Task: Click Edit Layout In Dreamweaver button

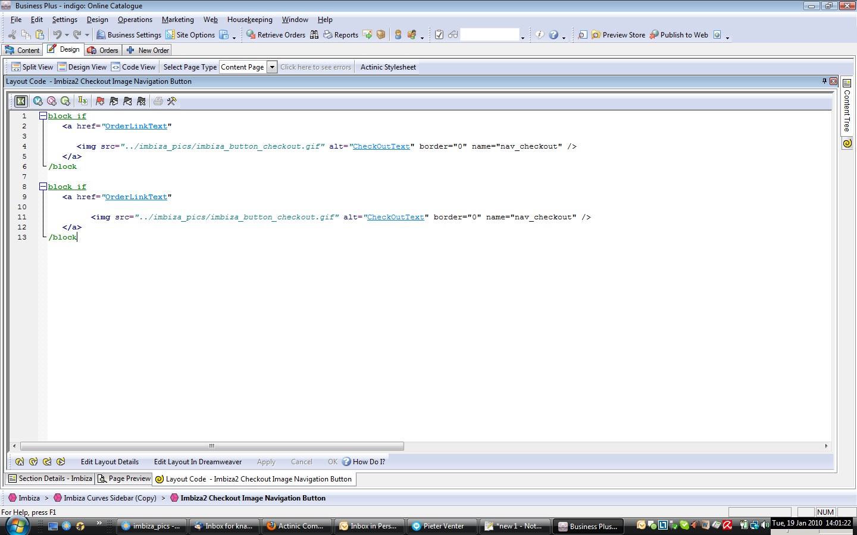Action: (x=198, y=462)
